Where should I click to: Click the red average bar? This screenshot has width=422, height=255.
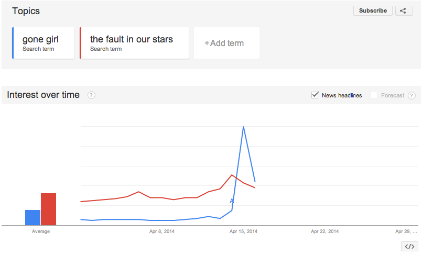point(48,209)
